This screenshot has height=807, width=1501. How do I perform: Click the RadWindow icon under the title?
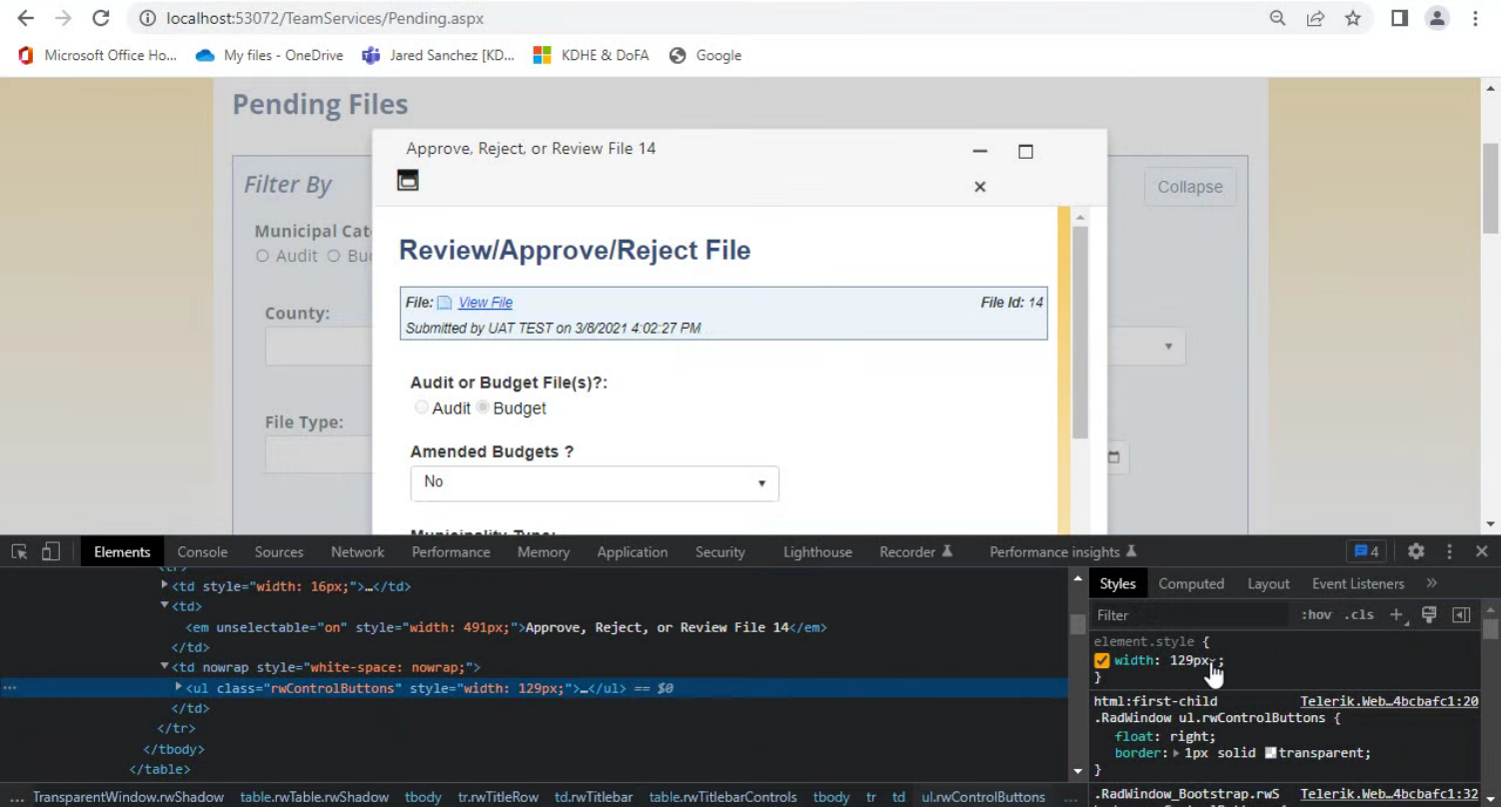[x=408, y=181]
